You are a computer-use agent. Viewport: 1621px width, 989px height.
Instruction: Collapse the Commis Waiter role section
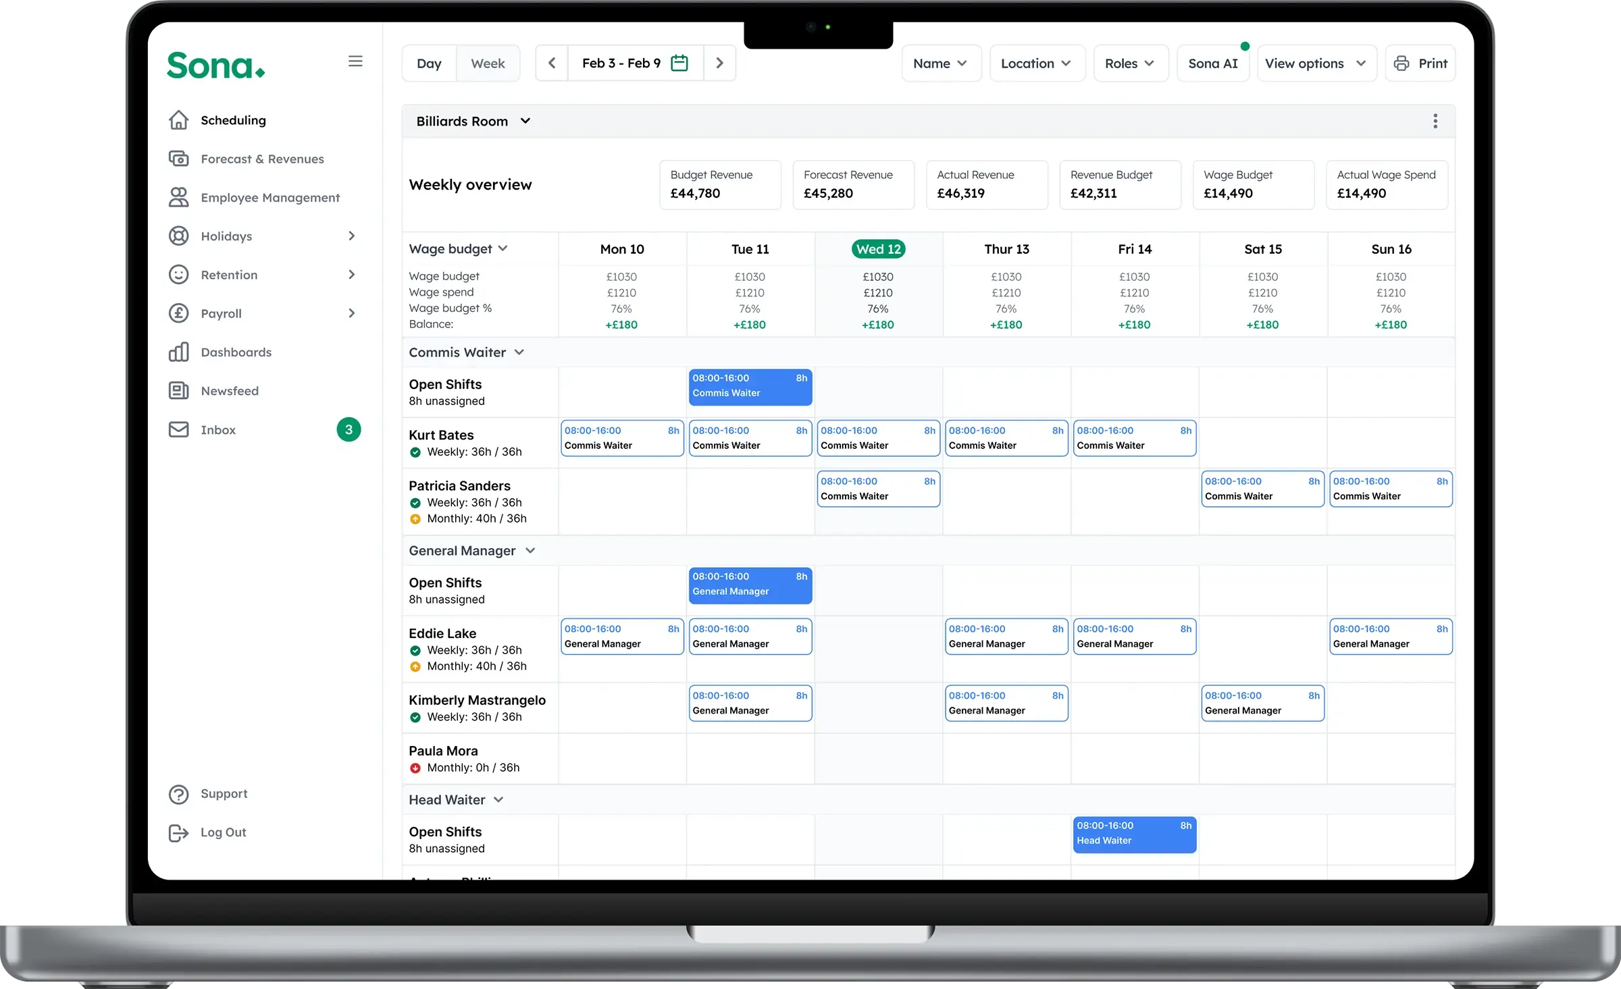(x=519, y=352)
